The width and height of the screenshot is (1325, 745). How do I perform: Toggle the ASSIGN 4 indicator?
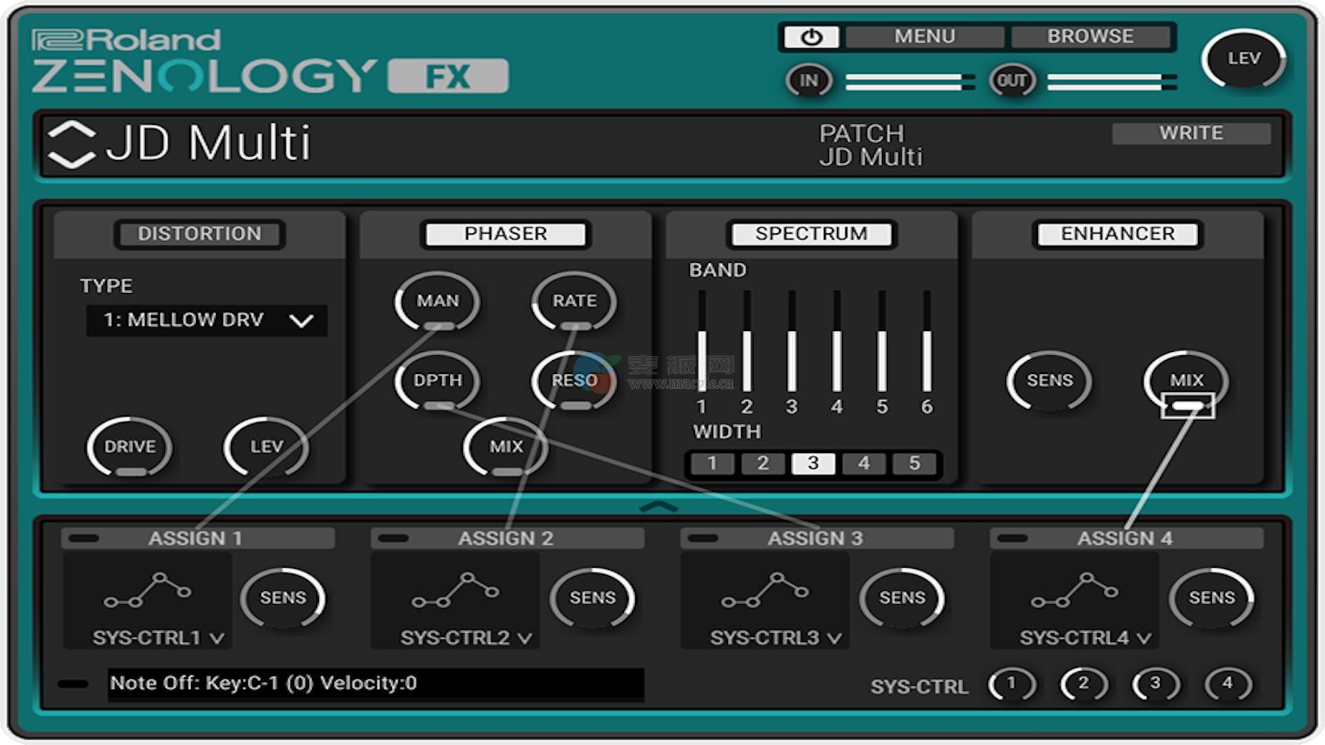(x=1012, y=539)
